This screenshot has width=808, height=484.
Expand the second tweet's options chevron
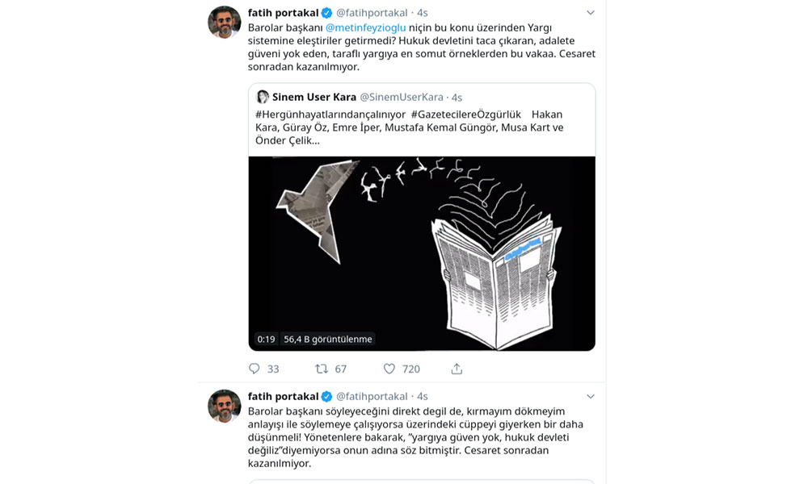tap(591, 397)
